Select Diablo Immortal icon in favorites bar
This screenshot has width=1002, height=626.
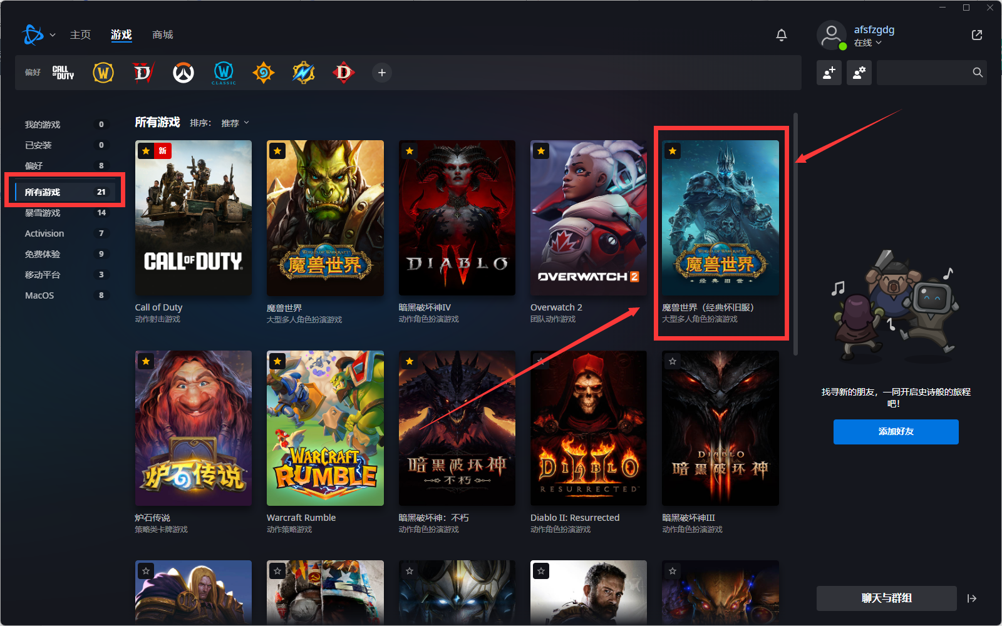pyautogui.click(x=344, y=73)
